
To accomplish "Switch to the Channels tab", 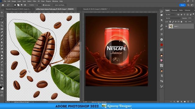I will 174,10.
